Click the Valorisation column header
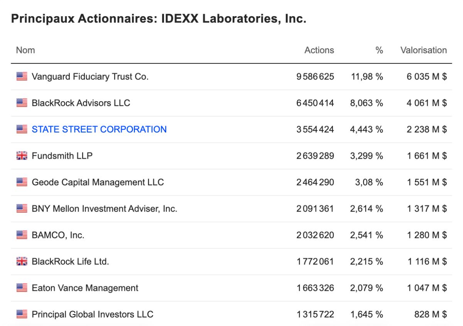The width and height of the screenshot is (463, 326). click(424, 50)
